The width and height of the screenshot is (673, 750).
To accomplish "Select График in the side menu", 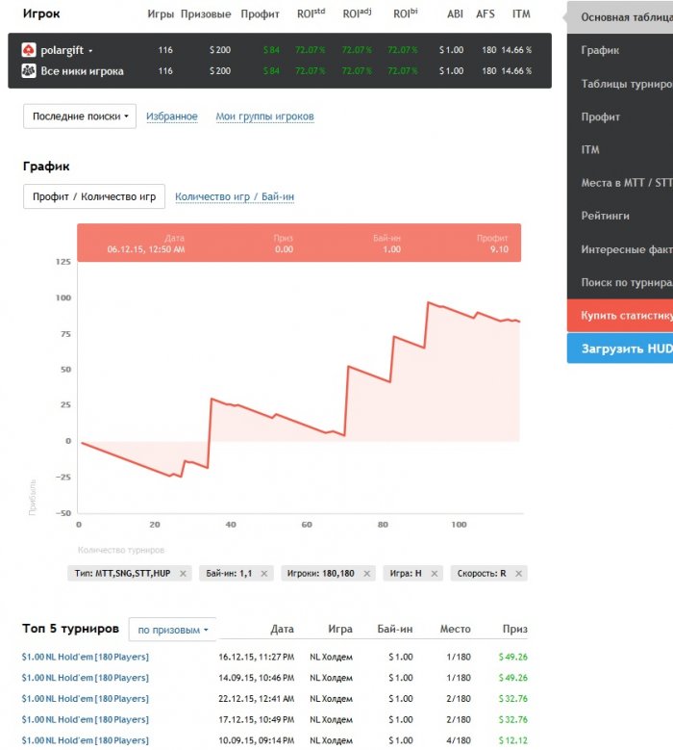I will pyautogui.click(x=601, y=50).
